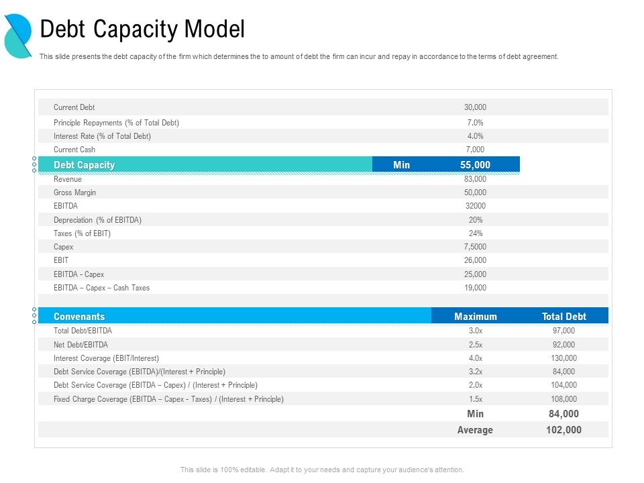Viewport: 644px width, 483px height.
Task: Click the 1.5x maximum value
Action: [475, 399]
